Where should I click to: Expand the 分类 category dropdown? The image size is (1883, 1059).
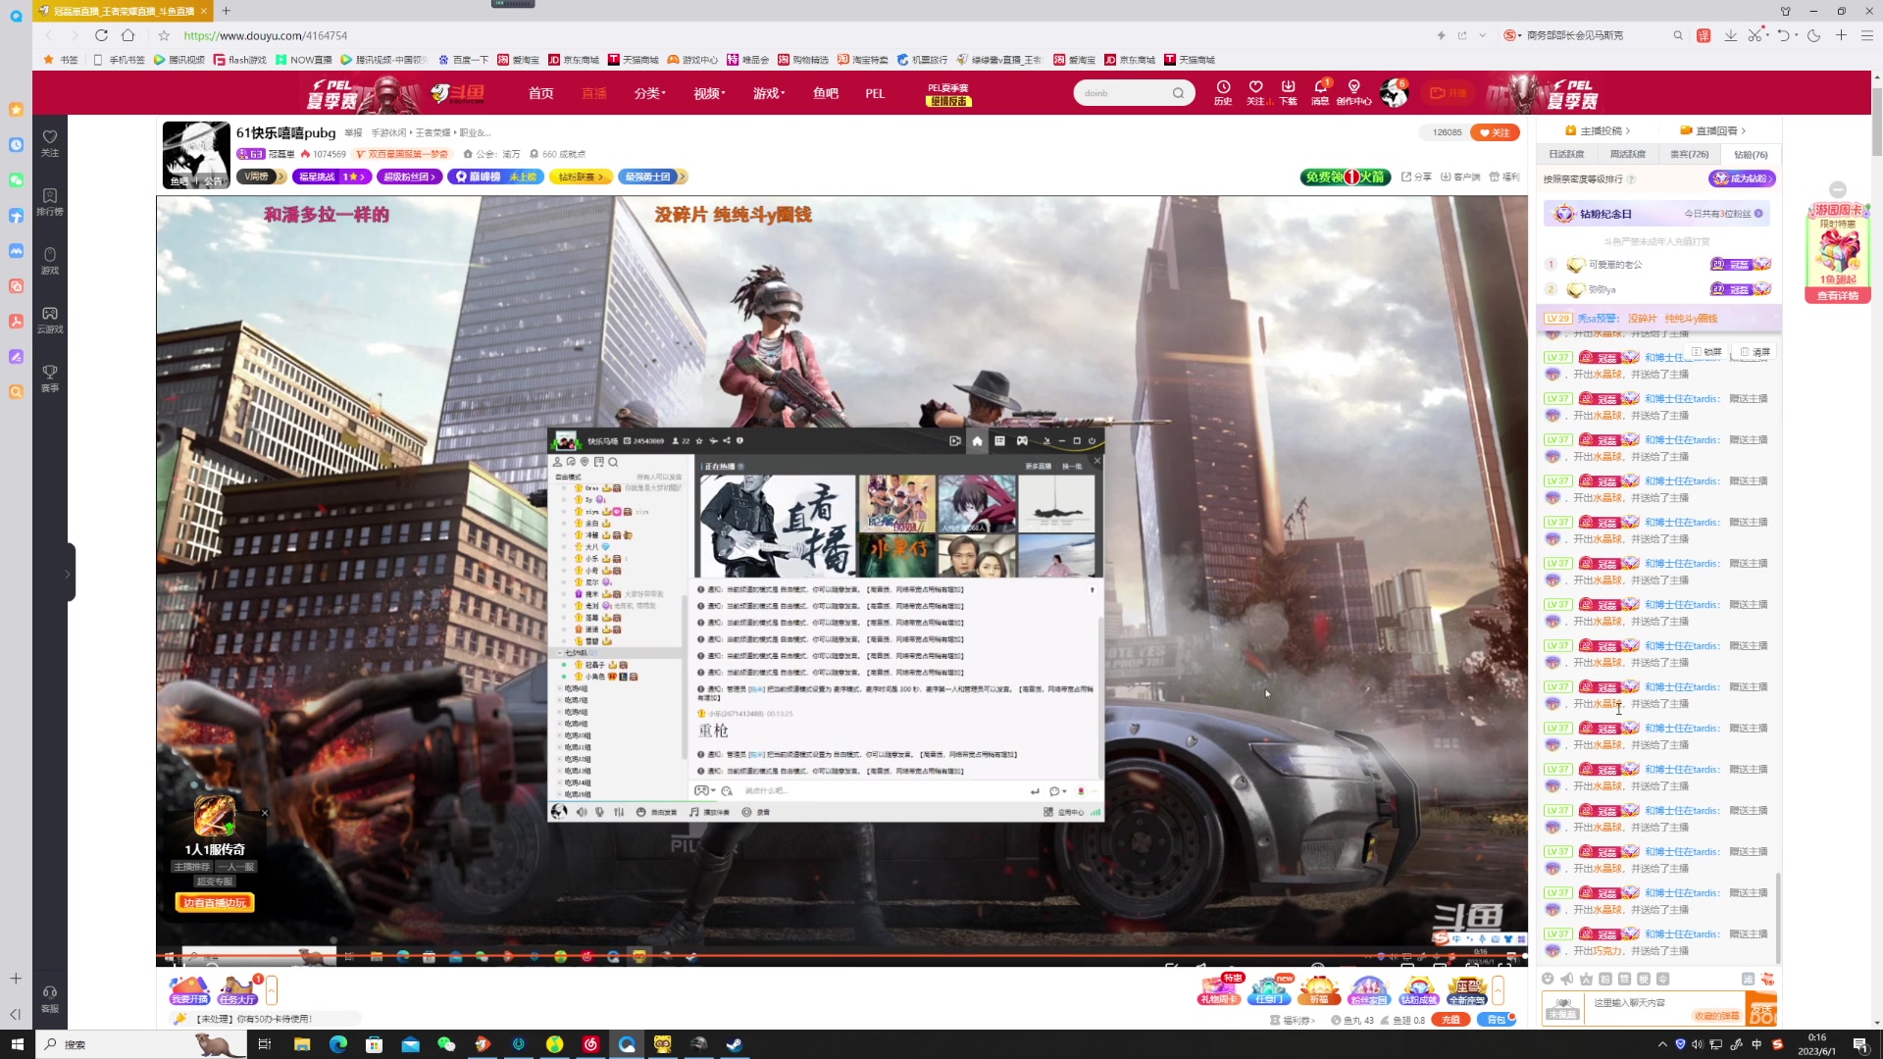point(649,93)
